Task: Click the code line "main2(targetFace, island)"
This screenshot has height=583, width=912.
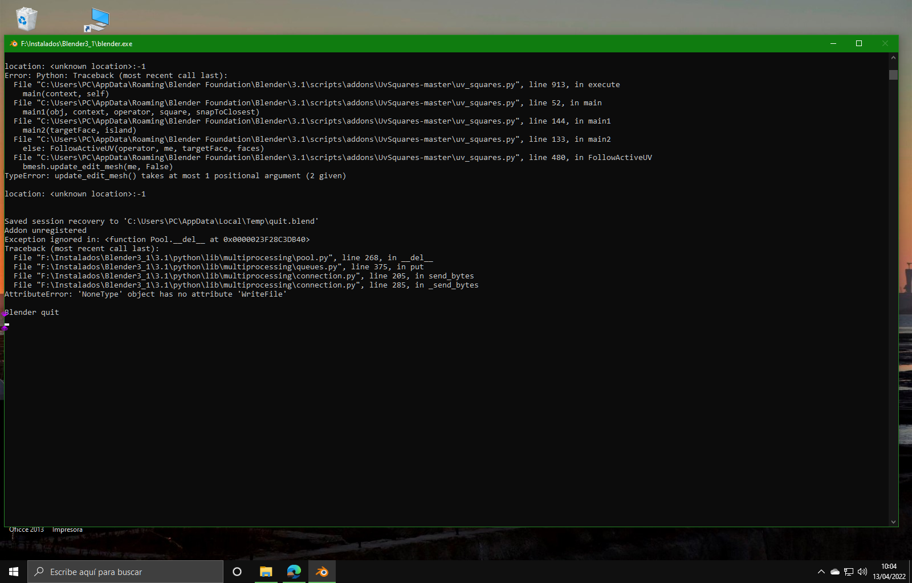Action: coord(79,130)
